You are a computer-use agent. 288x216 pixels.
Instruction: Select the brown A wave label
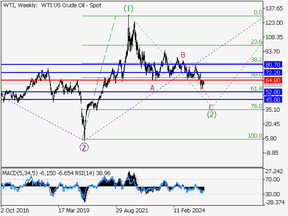(x=153, y=88)
